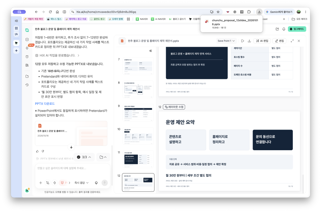Open the library books icon in sidebar
The width and height of the screenshot is (321, 212).
pos(27,65)
